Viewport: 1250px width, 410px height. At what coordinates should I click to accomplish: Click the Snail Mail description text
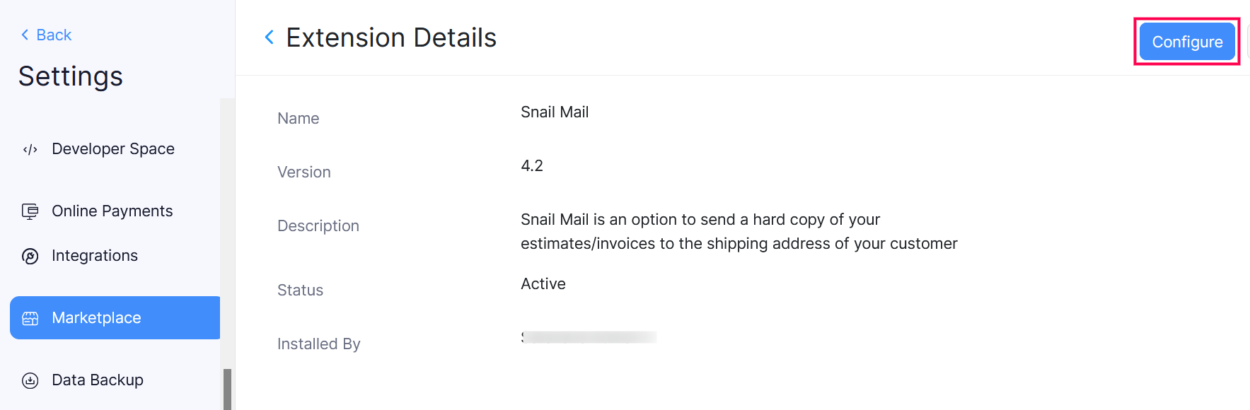click(739, 232)
